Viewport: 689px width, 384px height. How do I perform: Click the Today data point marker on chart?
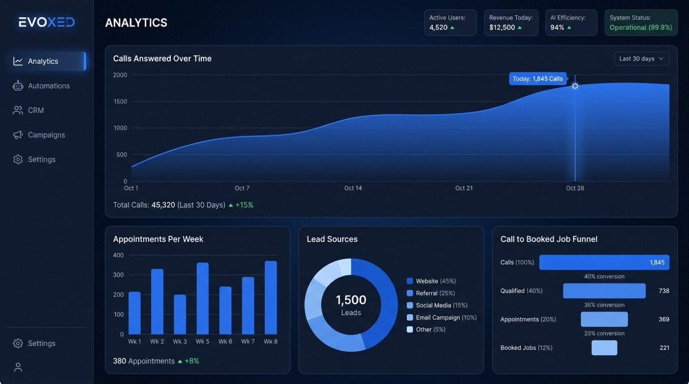[x=575, y=86]
